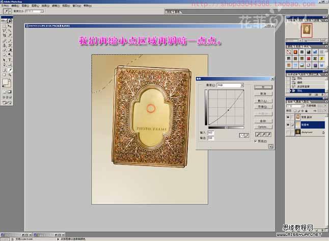The width and height of the screenshot is (329, 241).
Task: Switch Curves to pencil draw mode
Action: [246, 136]
